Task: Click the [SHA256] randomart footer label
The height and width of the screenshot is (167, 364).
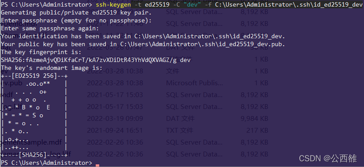Action: (34, 155)
